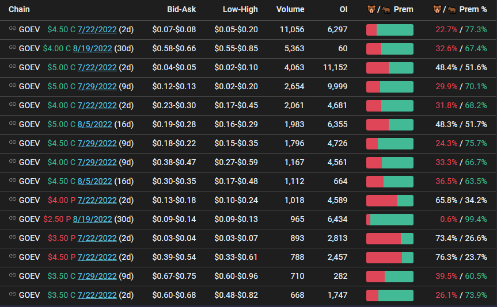Click volume value 5,363
Viewport: 497px width, 307px height.
294,48
